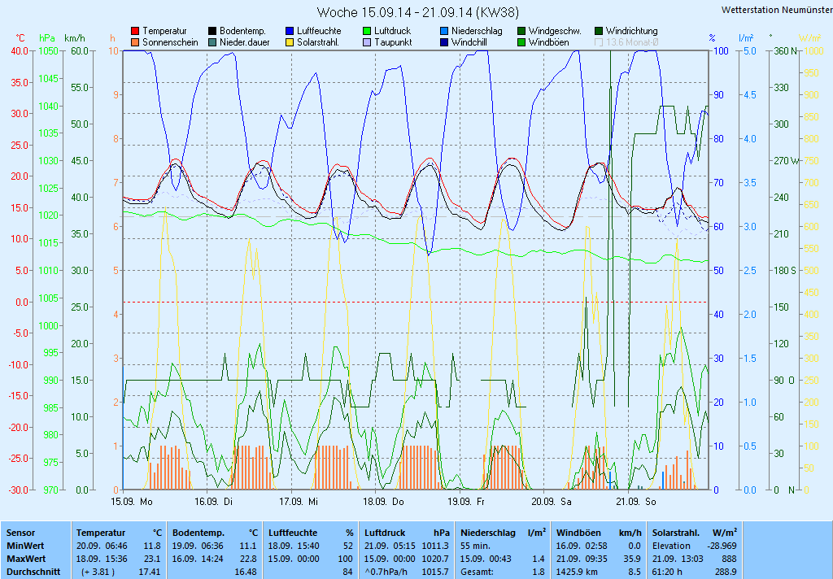Screen dimensions: 833x579
Task: Click the 19.09. Fr date label
Action: click(466, 502)
